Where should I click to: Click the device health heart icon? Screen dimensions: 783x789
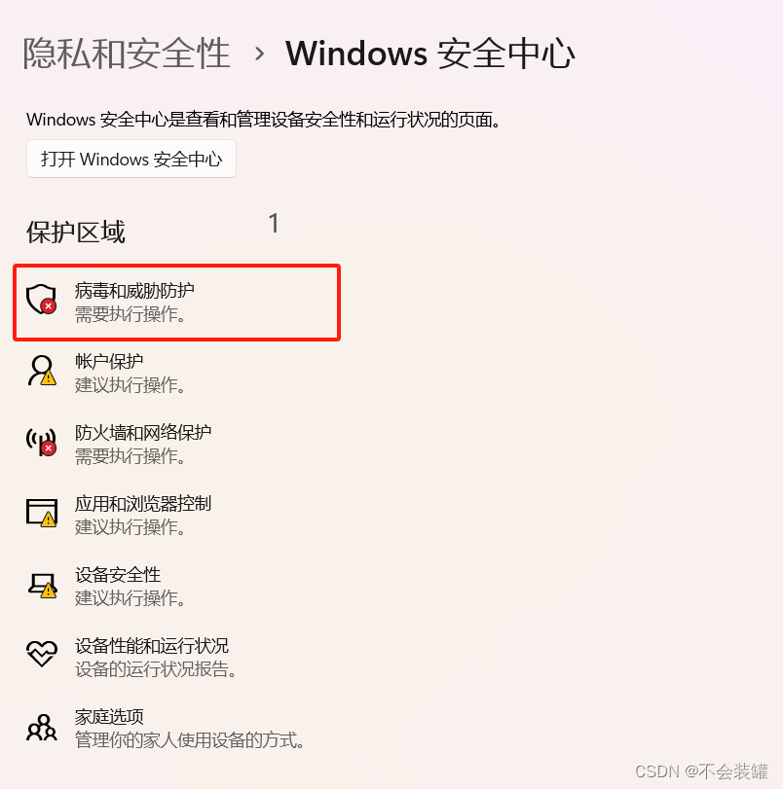pyautogui.click(x=42, y=654)
